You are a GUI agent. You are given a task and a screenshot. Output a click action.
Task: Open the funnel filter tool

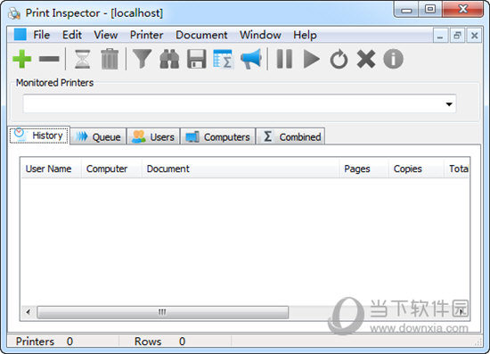click(143, 59)
